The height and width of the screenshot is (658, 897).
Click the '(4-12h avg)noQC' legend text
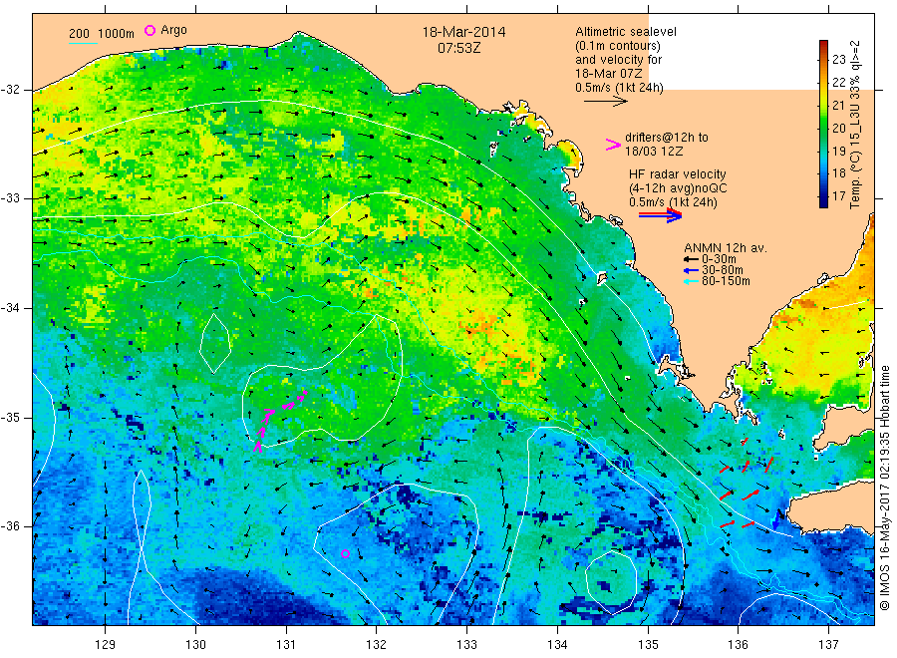coord(678,188)
